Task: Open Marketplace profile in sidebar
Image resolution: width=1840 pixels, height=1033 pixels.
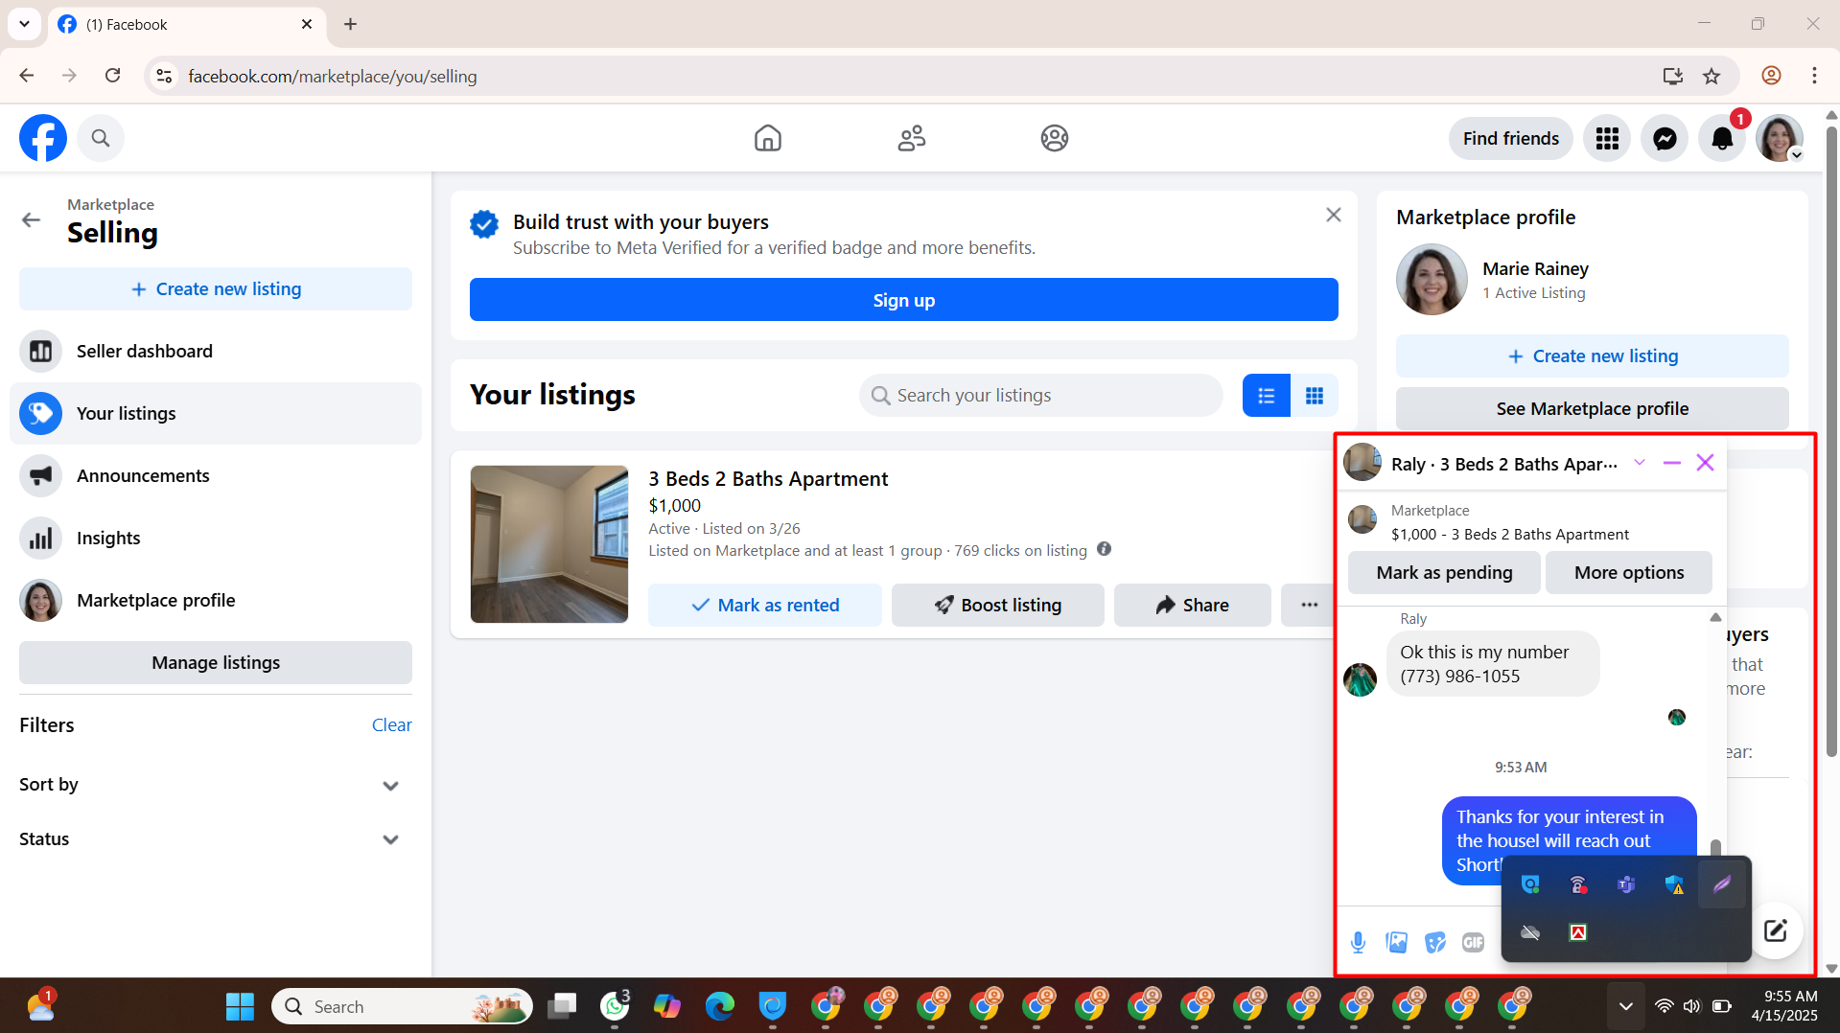Action: click(x=216, y=600)
